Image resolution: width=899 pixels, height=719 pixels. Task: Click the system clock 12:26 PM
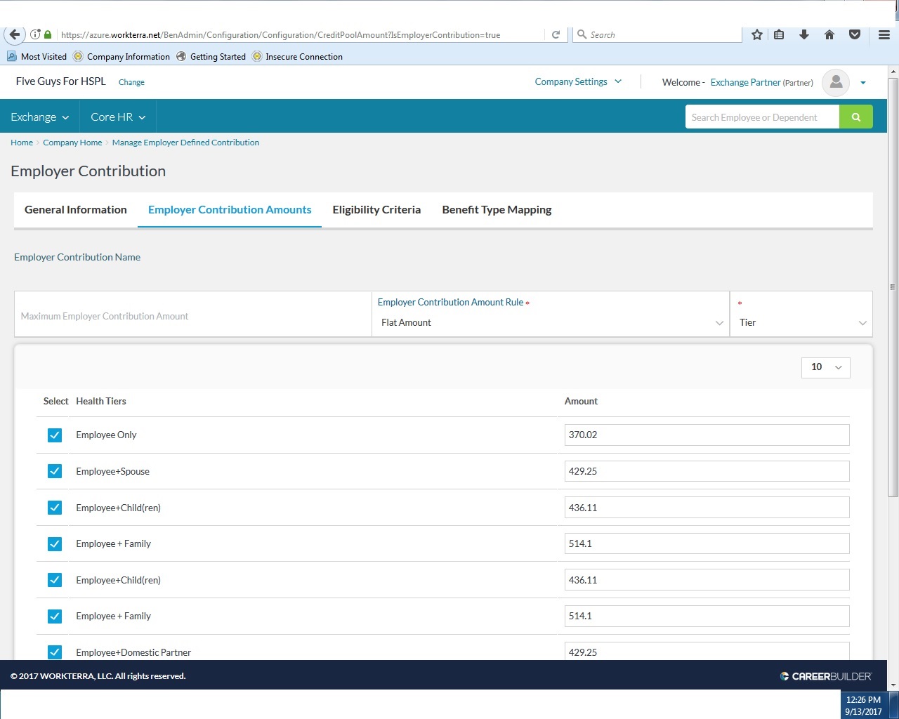863,699
